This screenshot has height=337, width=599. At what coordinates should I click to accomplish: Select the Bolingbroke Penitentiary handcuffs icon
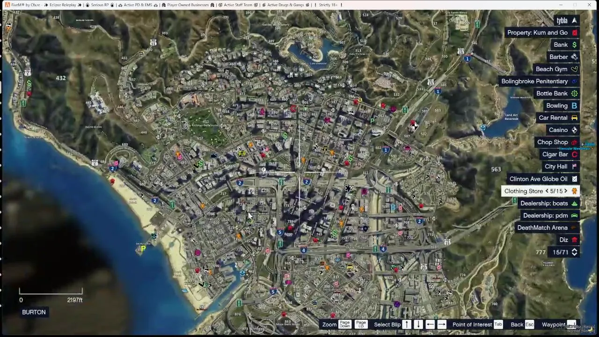pyautogui.click(x=574, y=81)
